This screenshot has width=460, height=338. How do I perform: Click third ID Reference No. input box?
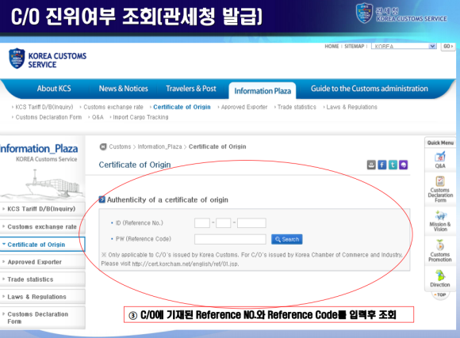[251, 223]
